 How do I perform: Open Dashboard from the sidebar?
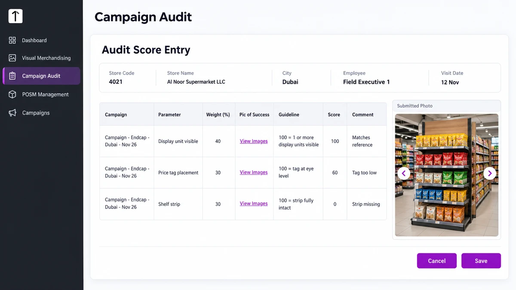click(41, 40)
